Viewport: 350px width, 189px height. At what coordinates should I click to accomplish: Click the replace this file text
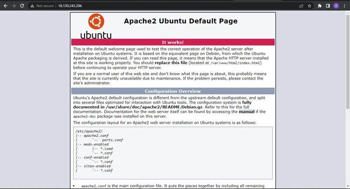tap(171, 63)
